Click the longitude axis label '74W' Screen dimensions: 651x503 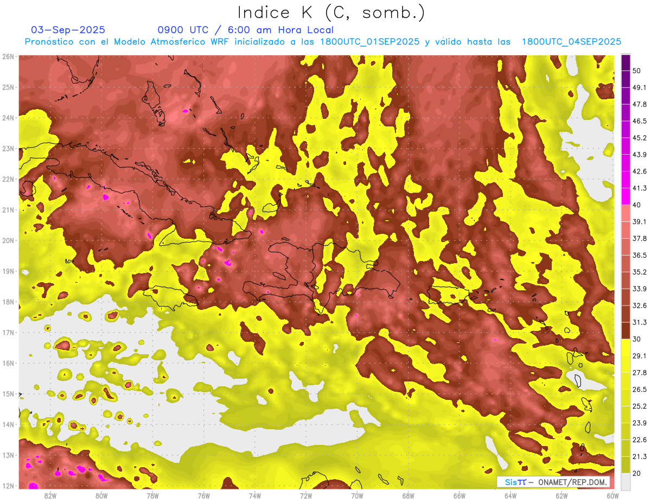[x=255, y=495]
